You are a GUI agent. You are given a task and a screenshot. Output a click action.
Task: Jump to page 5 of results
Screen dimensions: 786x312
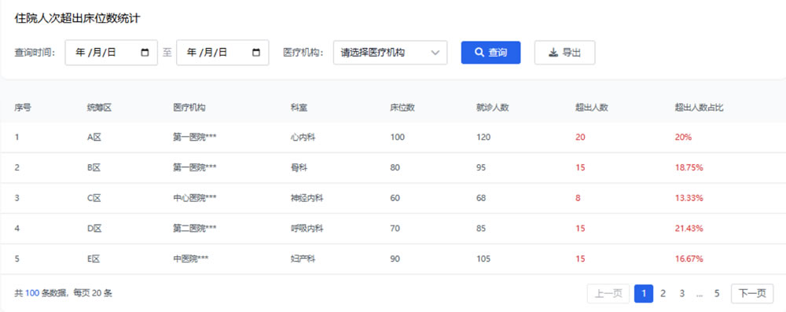click(717, 293)
